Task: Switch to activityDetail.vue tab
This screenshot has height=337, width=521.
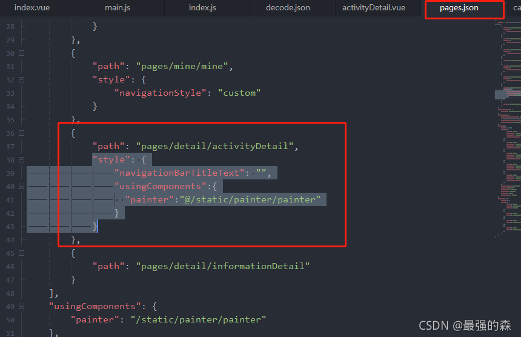Action: (374, 8)
